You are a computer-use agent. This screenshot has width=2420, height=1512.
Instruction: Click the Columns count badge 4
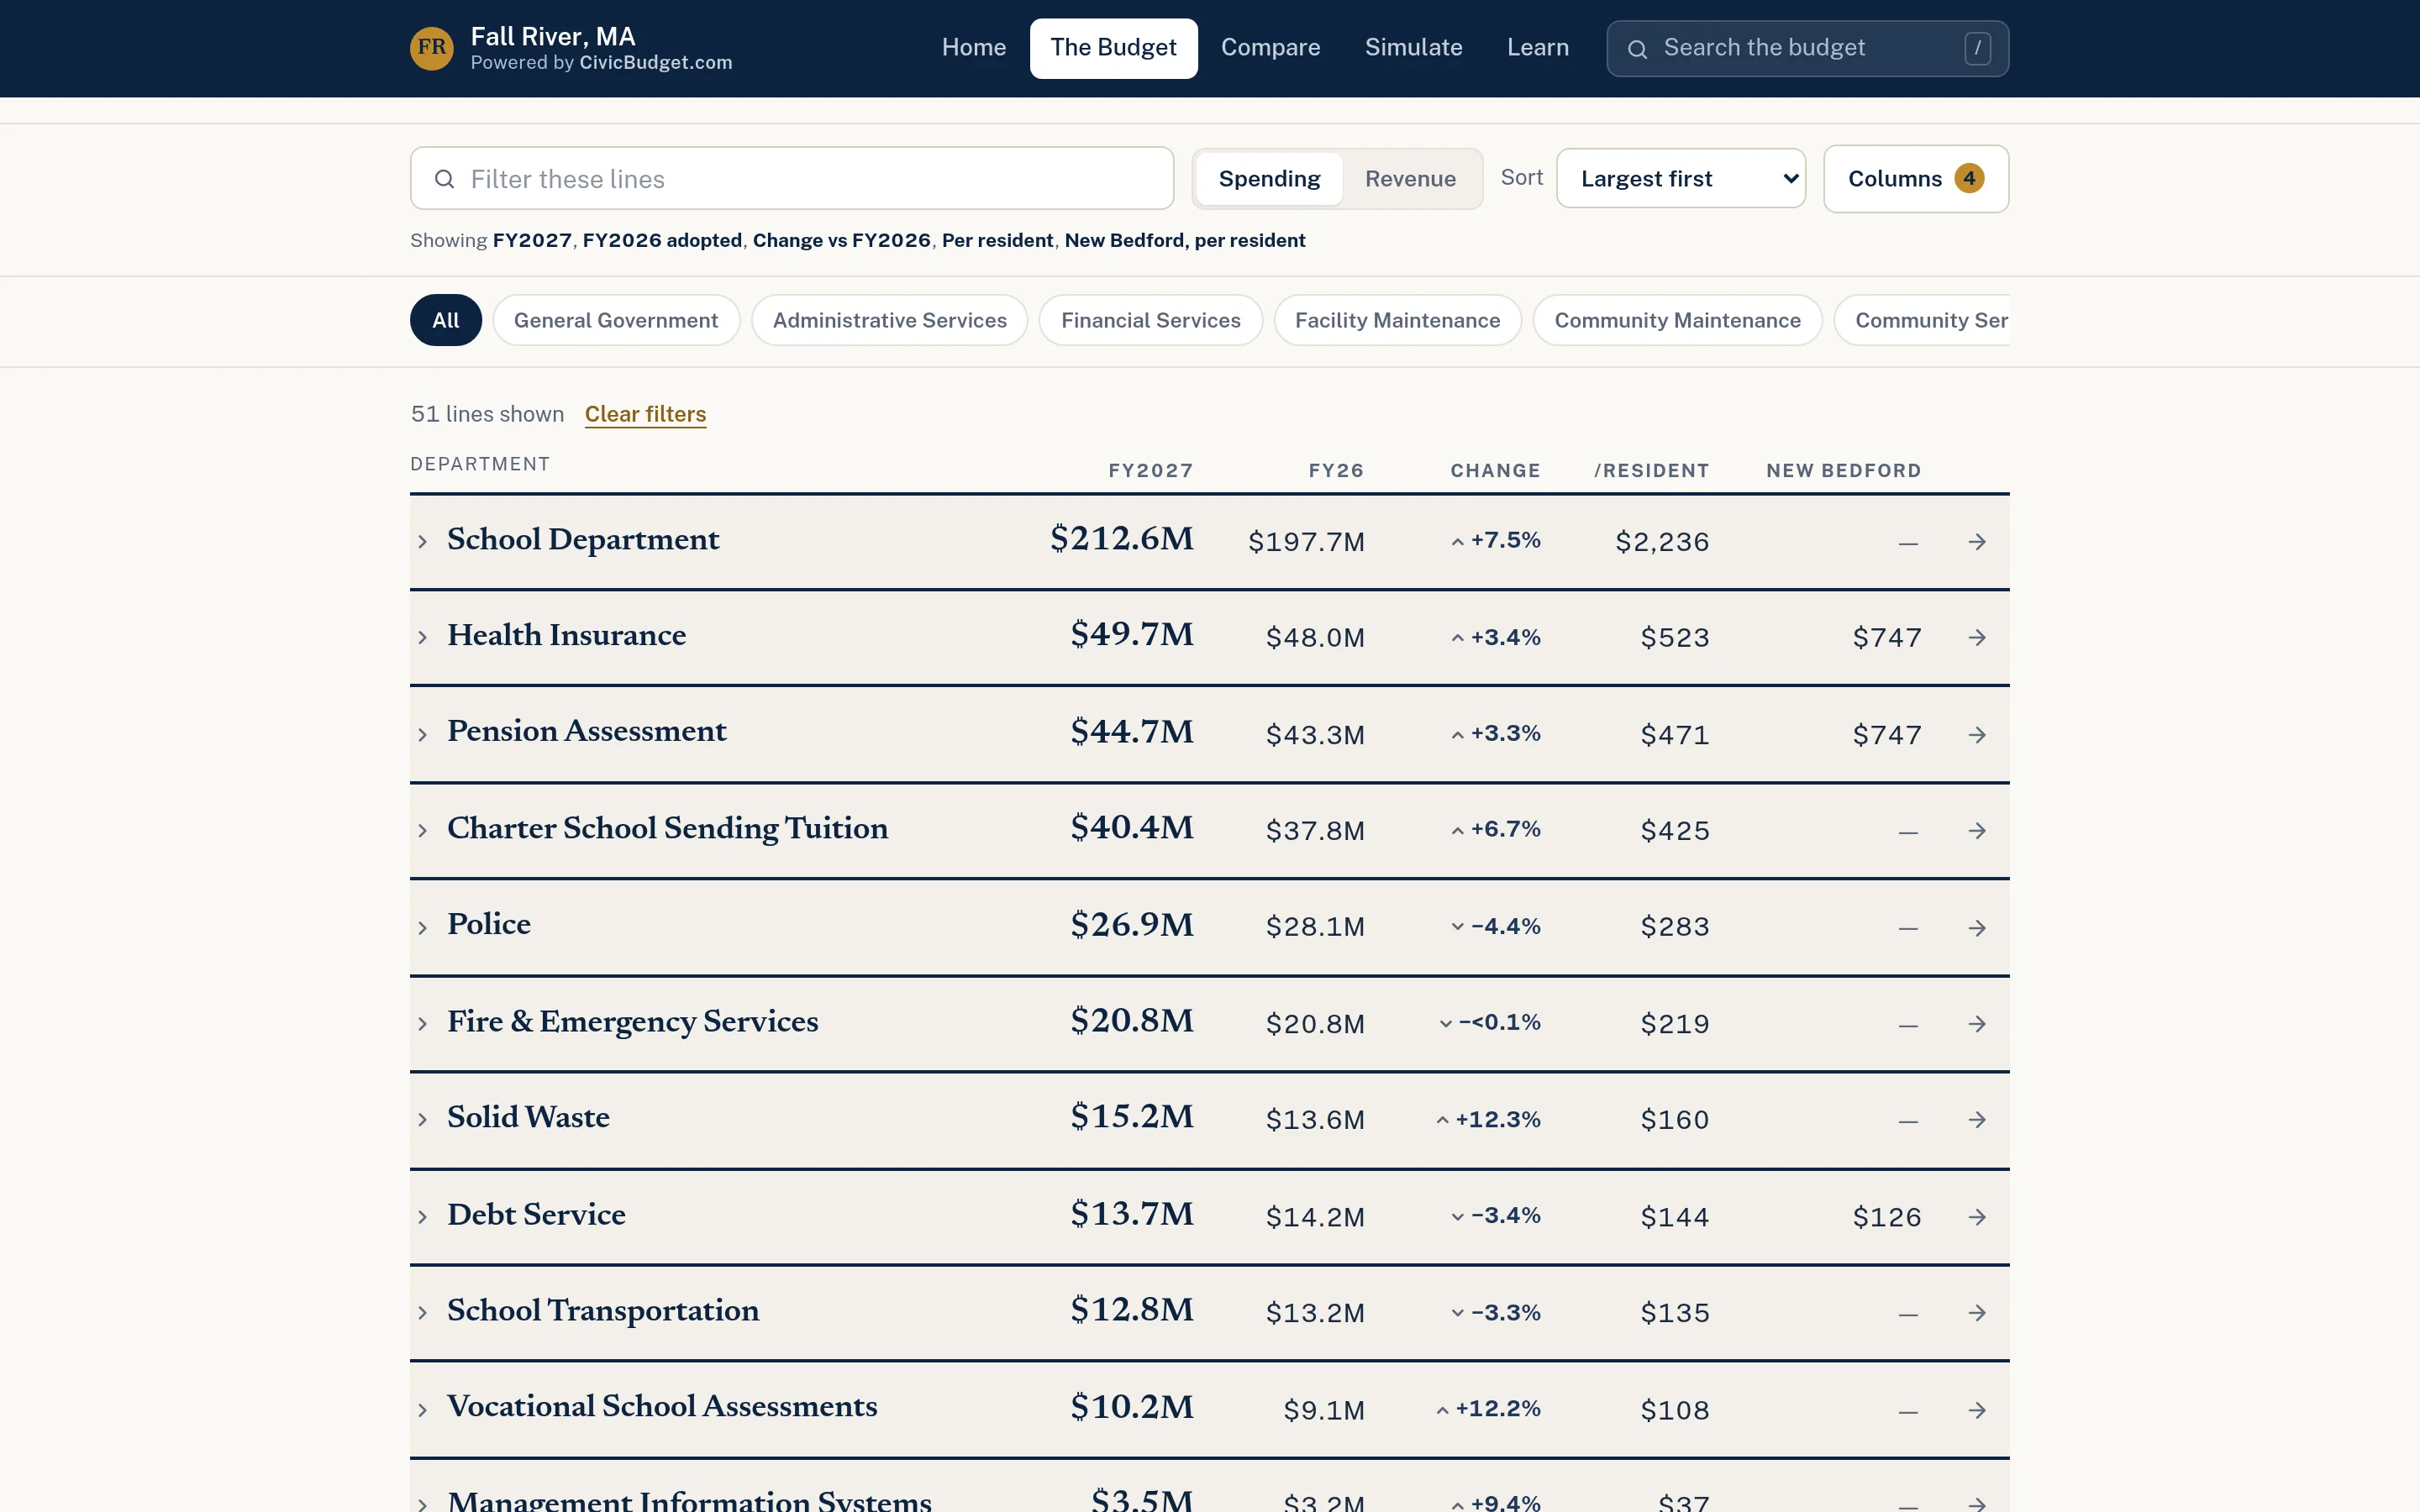1969,178
